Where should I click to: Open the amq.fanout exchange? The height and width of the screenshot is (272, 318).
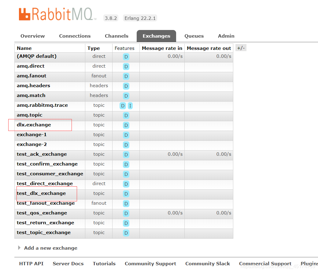pos(31,76)
